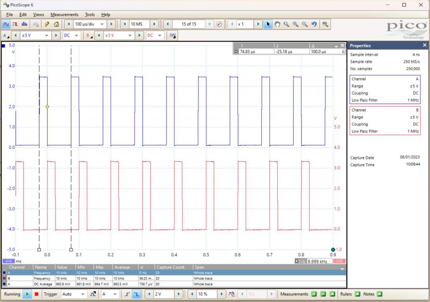Open the Tools menu
430x302 pixels.
[89, 14]
